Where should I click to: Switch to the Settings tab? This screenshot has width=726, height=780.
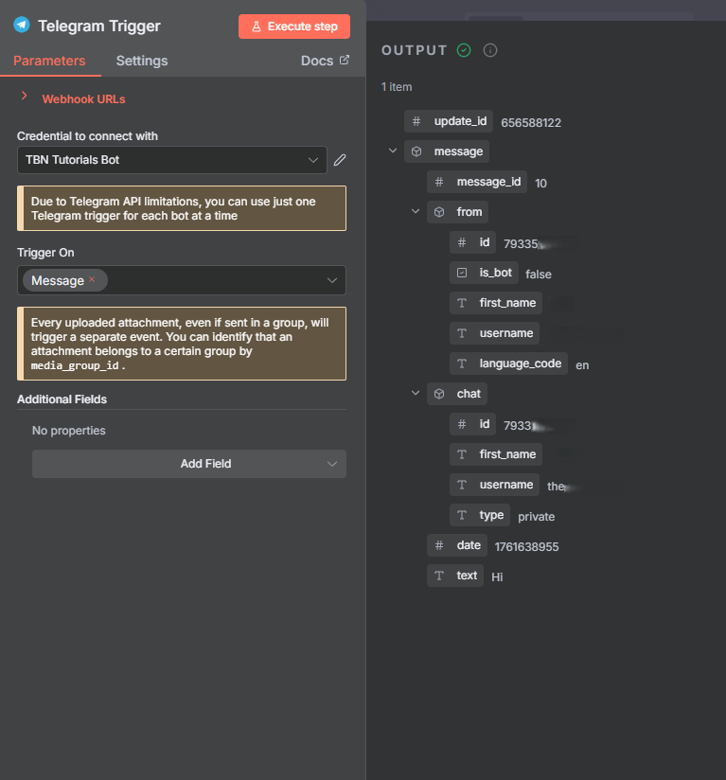[x=142, y=61]
